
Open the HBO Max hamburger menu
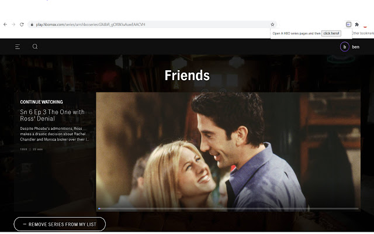18,47
